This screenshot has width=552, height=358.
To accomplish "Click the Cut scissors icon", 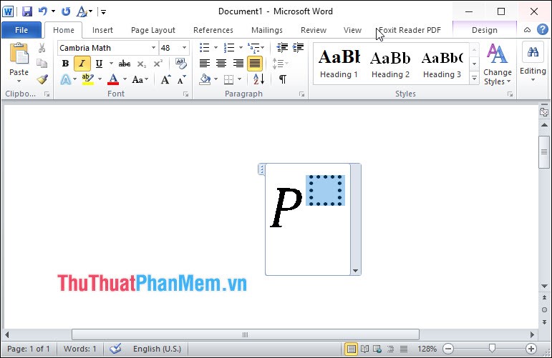I will [42, 48].
